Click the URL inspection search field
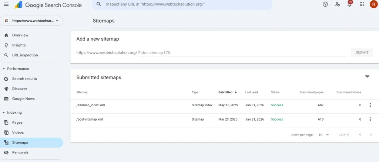This screenshot has height=162, width=379. tap(182, 4)
